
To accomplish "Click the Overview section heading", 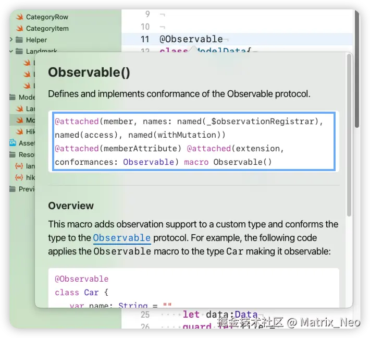I will click(71, 206).
